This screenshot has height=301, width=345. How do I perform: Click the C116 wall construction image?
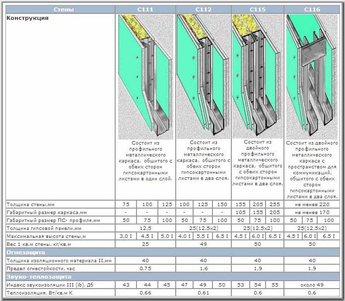point(312,76)
